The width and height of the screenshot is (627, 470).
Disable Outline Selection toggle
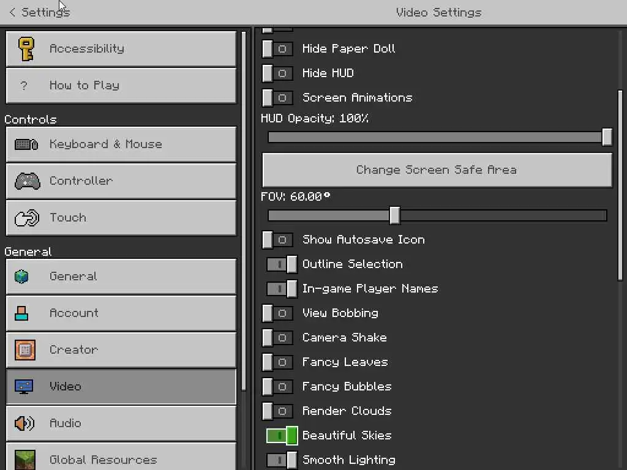click(282, 264)
